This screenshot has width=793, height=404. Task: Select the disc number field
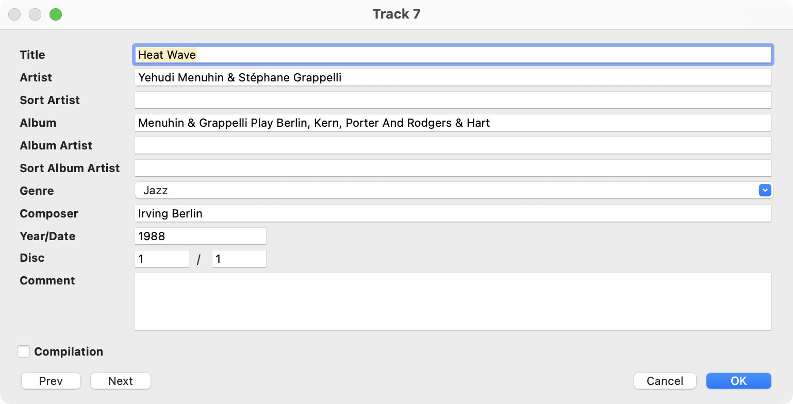[x=162, y=259]
